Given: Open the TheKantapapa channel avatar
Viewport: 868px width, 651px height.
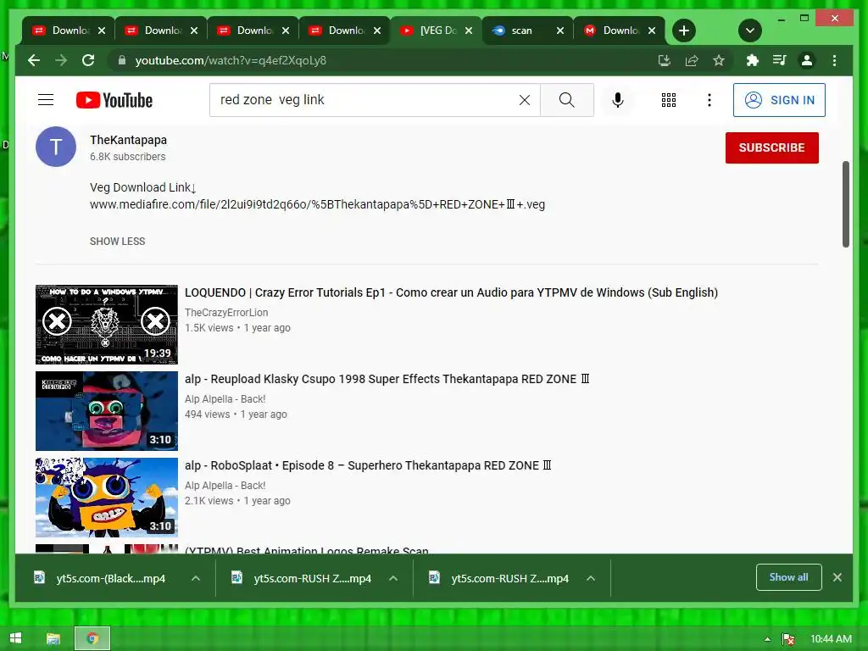Looking at the screenshot, I should (x=56, y=147).
